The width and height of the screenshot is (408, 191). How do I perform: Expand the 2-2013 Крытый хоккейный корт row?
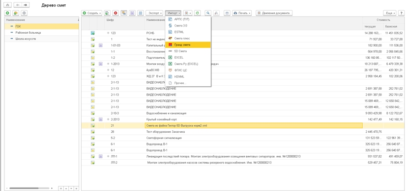pos(108,119)
